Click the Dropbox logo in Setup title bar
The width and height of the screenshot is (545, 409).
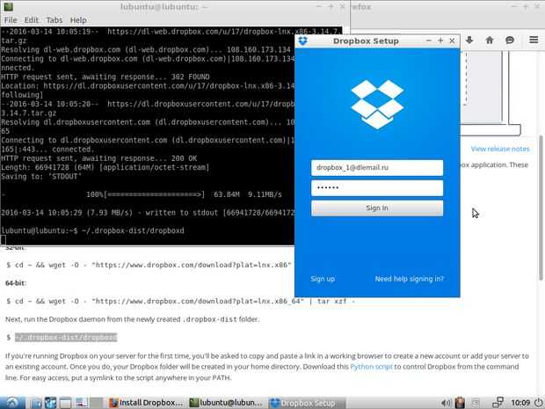point(303,41)
